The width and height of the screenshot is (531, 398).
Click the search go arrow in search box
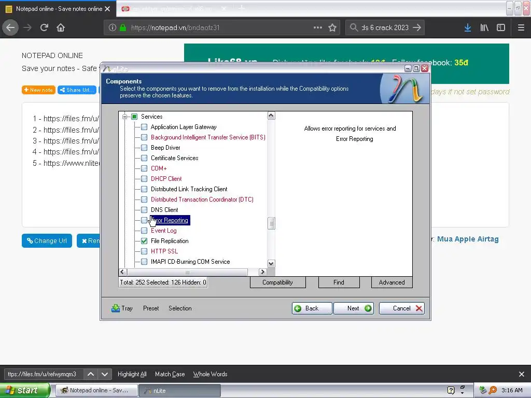417,27
